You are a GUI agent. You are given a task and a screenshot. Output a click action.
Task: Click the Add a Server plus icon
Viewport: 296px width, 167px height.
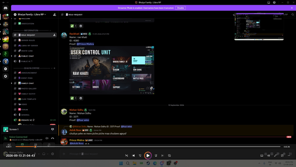coord(6,69)
